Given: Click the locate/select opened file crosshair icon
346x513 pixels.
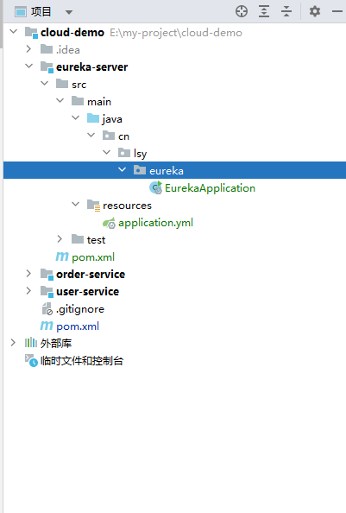Looking at the screenshot, I should coord(242,11).
